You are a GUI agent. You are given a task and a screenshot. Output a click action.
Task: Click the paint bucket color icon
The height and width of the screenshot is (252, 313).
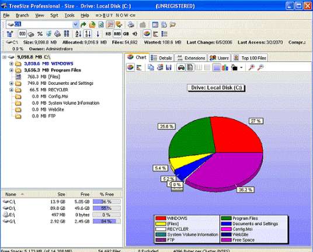[234, 68]
